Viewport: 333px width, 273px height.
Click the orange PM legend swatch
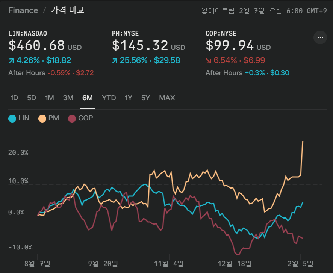42,118
